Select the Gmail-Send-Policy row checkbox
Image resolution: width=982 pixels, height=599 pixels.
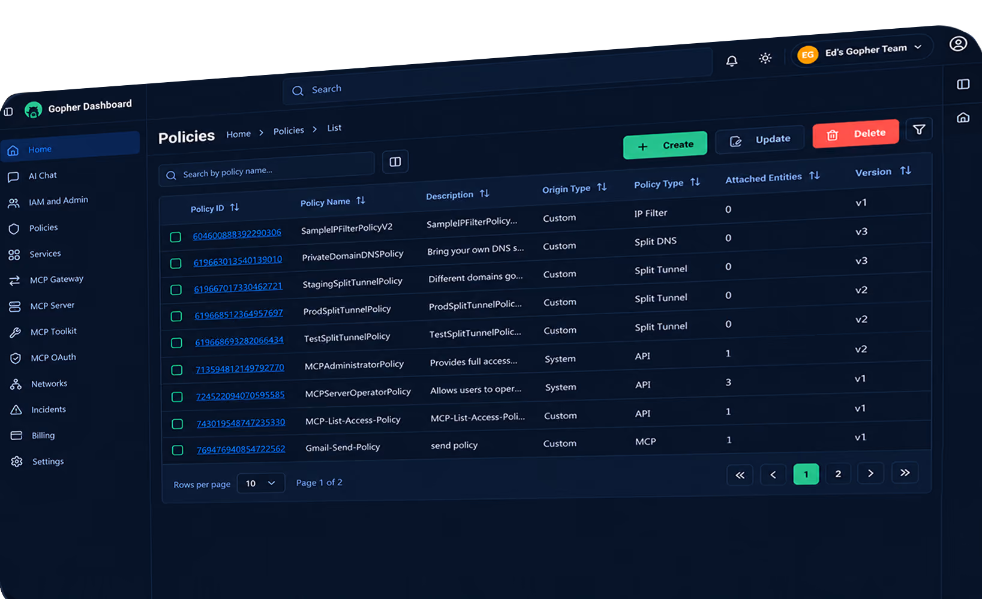pyautogui.click(x=178, y=450)
